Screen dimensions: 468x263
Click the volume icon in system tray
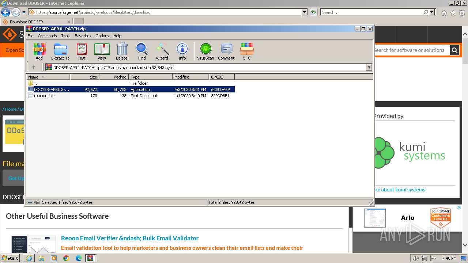(415, 258)
